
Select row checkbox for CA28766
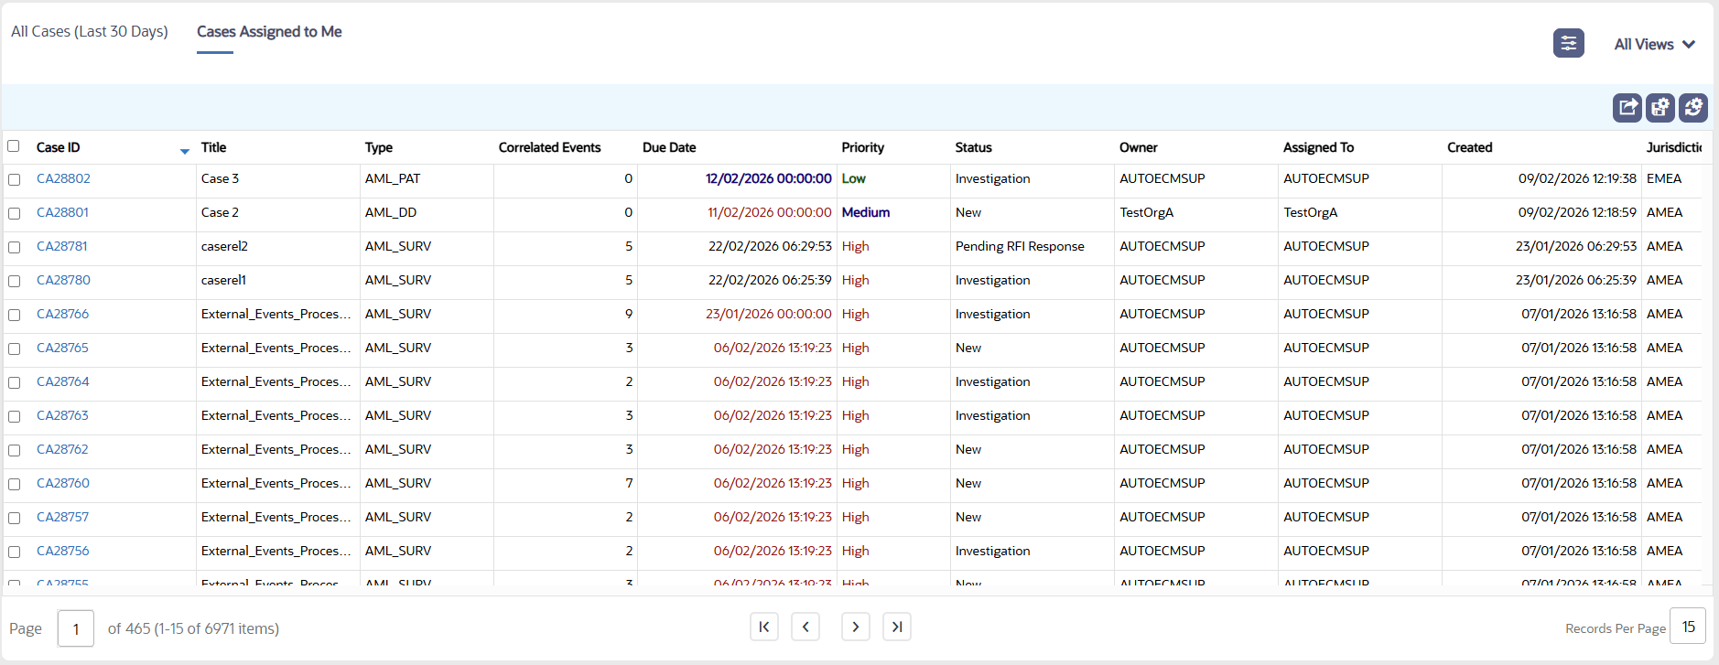[14, 315]
